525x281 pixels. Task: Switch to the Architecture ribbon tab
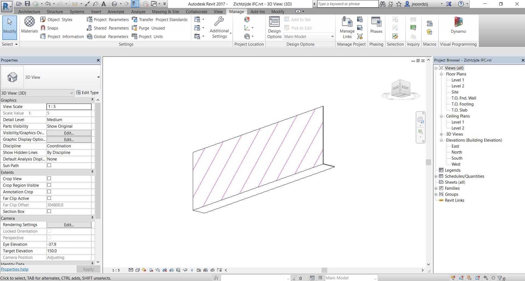29,11
